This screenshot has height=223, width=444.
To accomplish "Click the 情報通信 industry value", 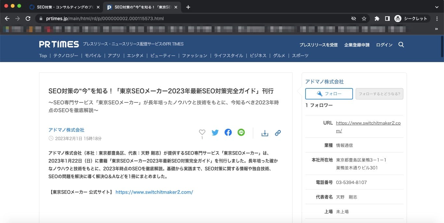I will pos(345,145).
